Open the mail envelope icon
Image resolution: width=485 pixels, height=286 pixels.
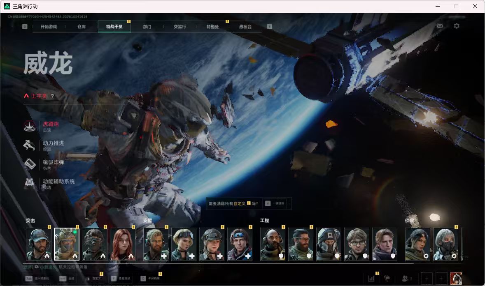(440, 26)
